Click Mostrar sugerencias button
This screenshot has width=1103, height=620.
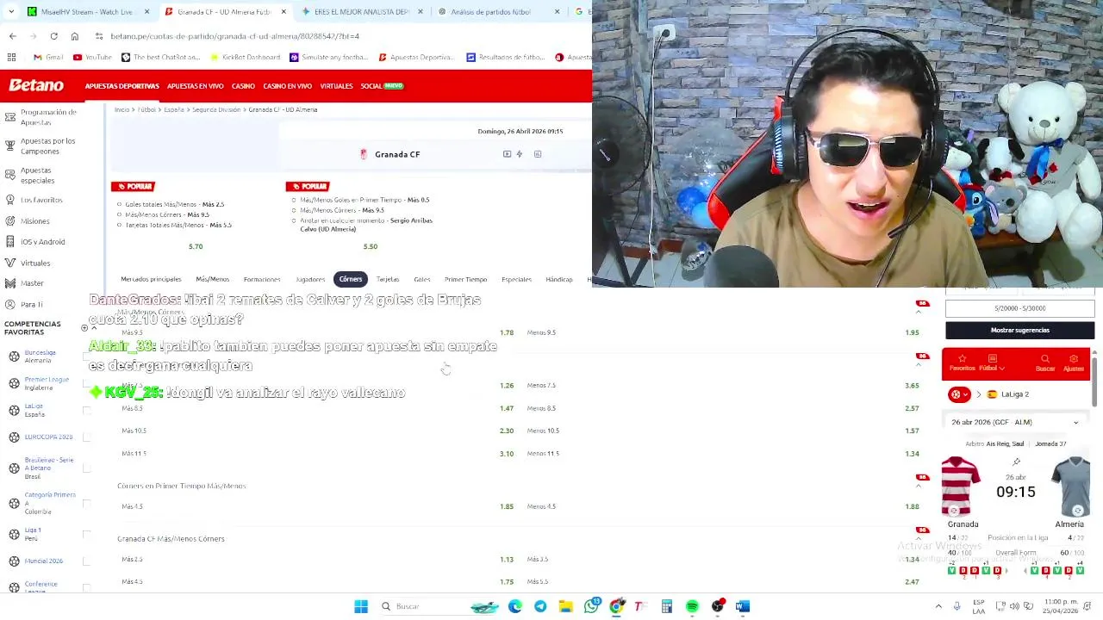coord(1019,331)
